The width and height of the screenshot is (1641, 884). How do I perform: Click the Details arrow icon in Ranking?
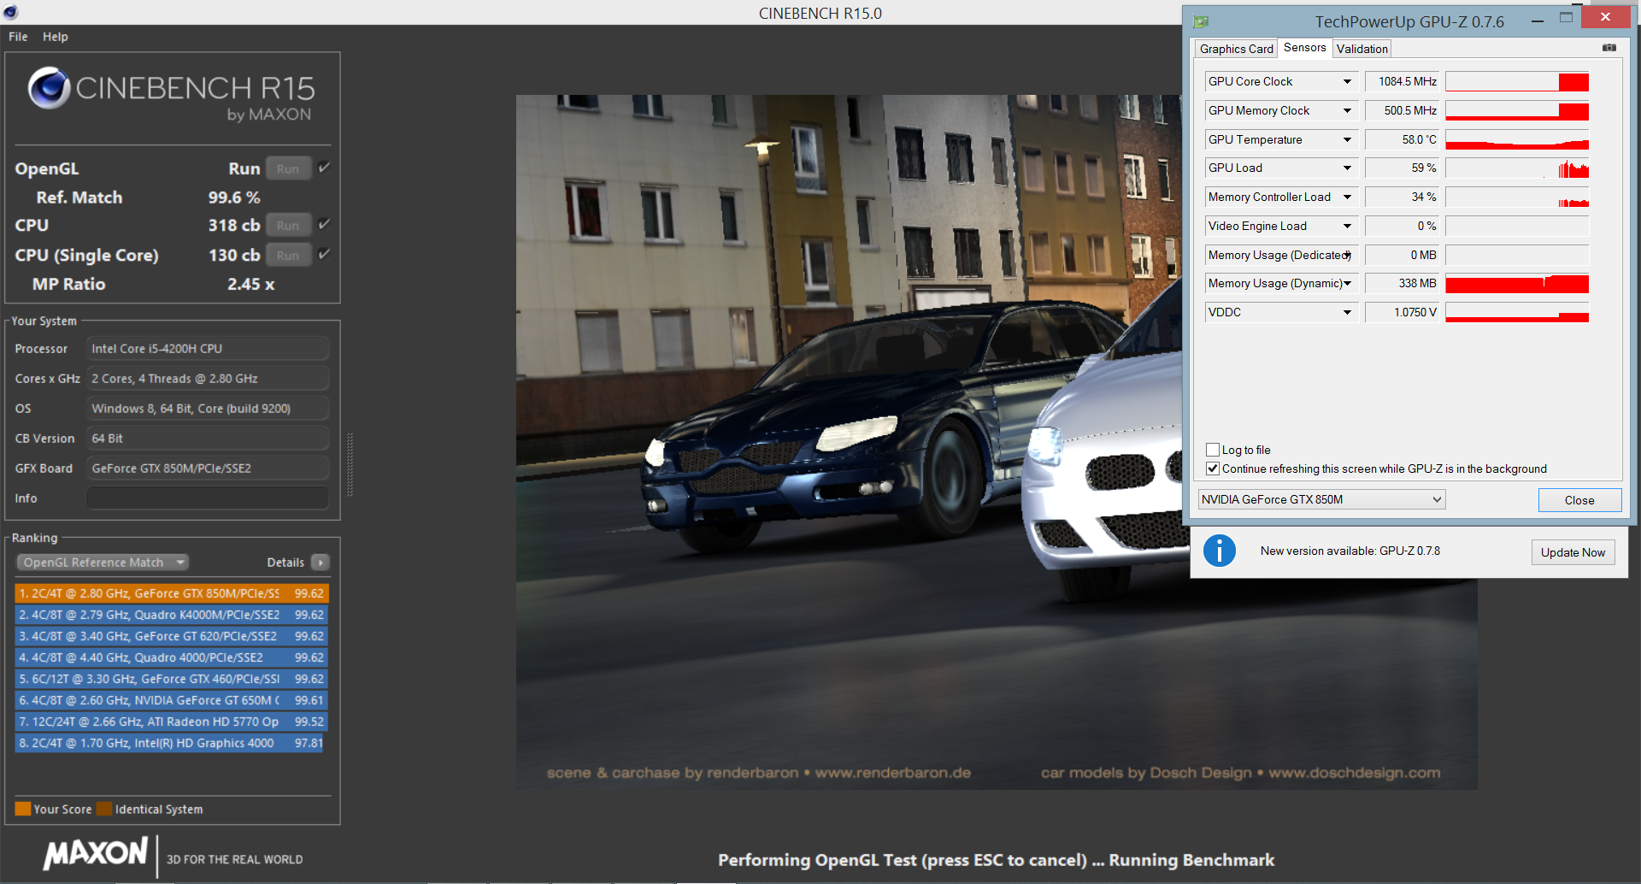[321, 563]
